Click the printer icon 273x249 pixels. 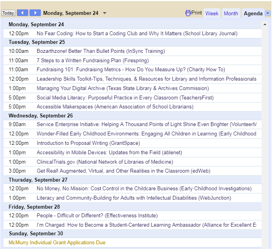(188, 13)
